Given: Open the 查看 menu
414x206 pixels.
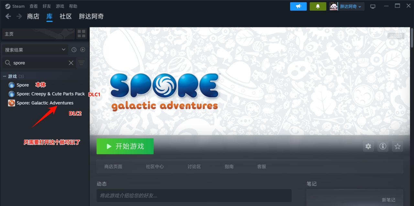Looking at the screenshot, I should tap(33, 6).
